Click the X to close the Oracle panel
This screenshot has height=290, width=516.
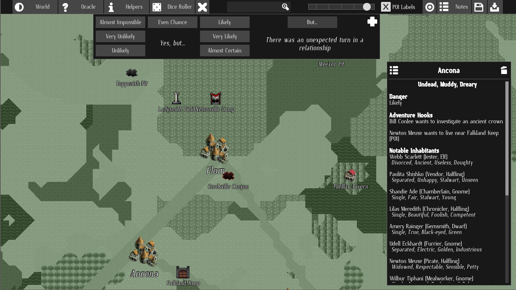pos(202,6)
